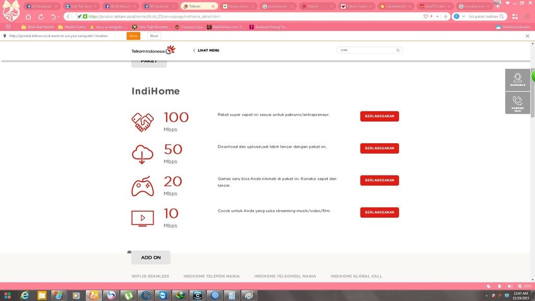Click the gamepad icon for 20 Mbps

[143, 187]
